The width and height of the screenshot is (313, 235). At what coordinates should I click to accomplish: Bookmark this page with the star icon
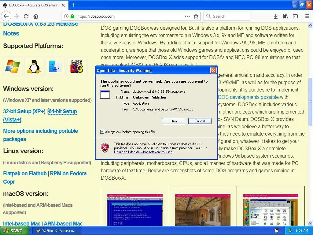pyautogui.click(x=196, y=16)
